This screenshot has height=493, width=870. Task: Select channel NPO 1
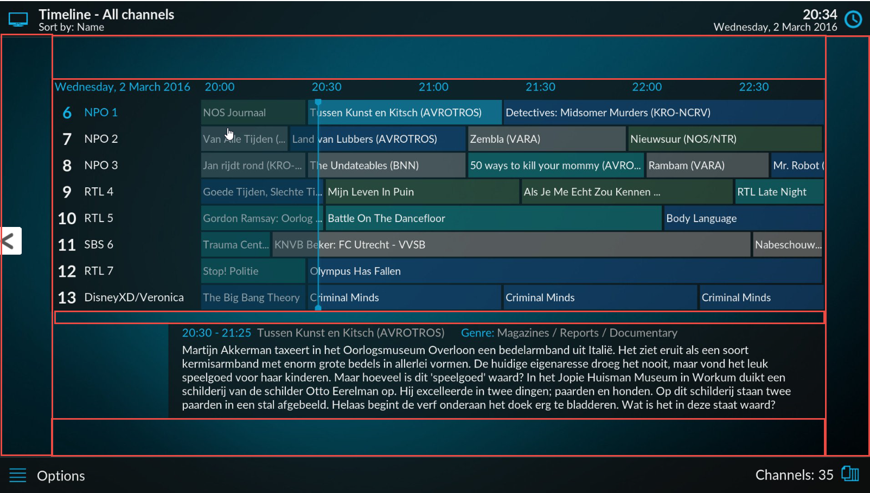(101, 112)
